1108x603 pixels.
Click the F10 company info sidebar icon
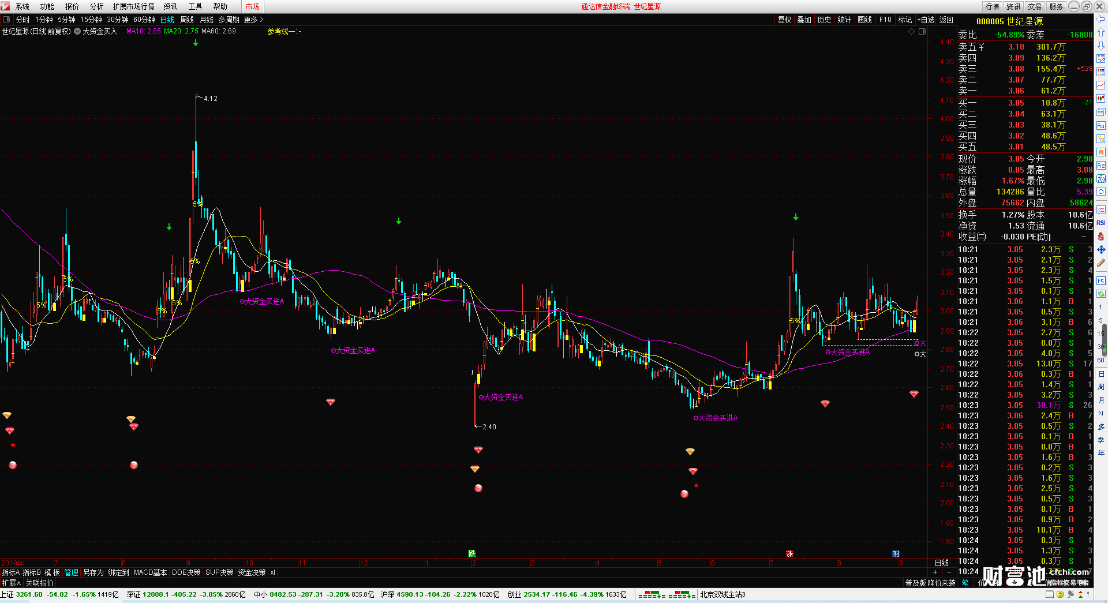(x=1101, y=125)
